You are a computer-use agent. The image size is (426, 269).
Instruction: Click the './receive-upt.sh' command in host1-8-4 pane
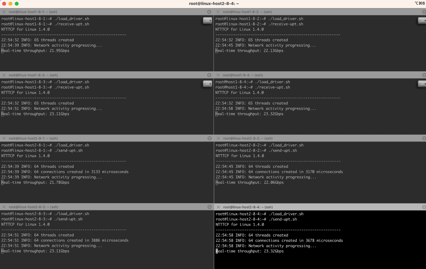273,87
